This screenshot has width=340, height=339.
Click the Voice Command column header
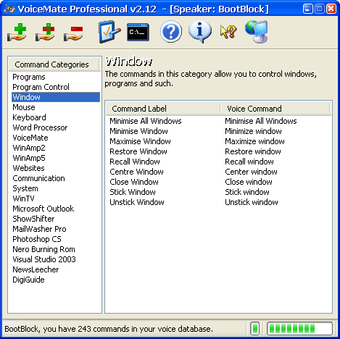(275, 109)
